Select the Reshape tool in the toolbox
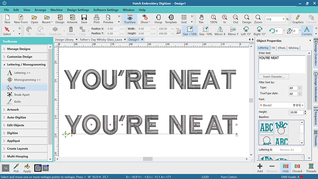The height and width of the screenshot is (179, 318). [20, 87]
